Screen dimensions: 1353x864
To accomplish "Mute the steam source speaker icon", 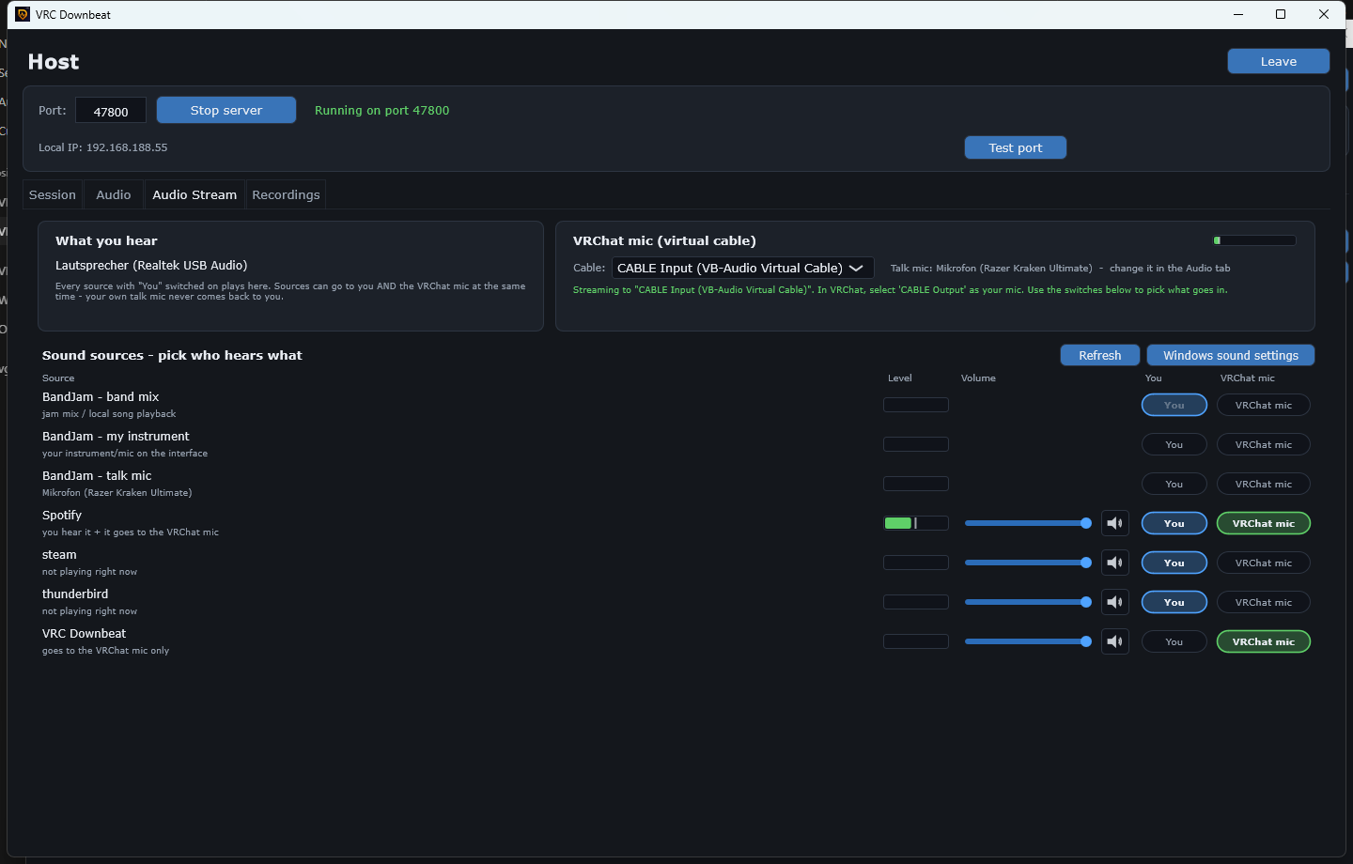I will point(1115,563).
